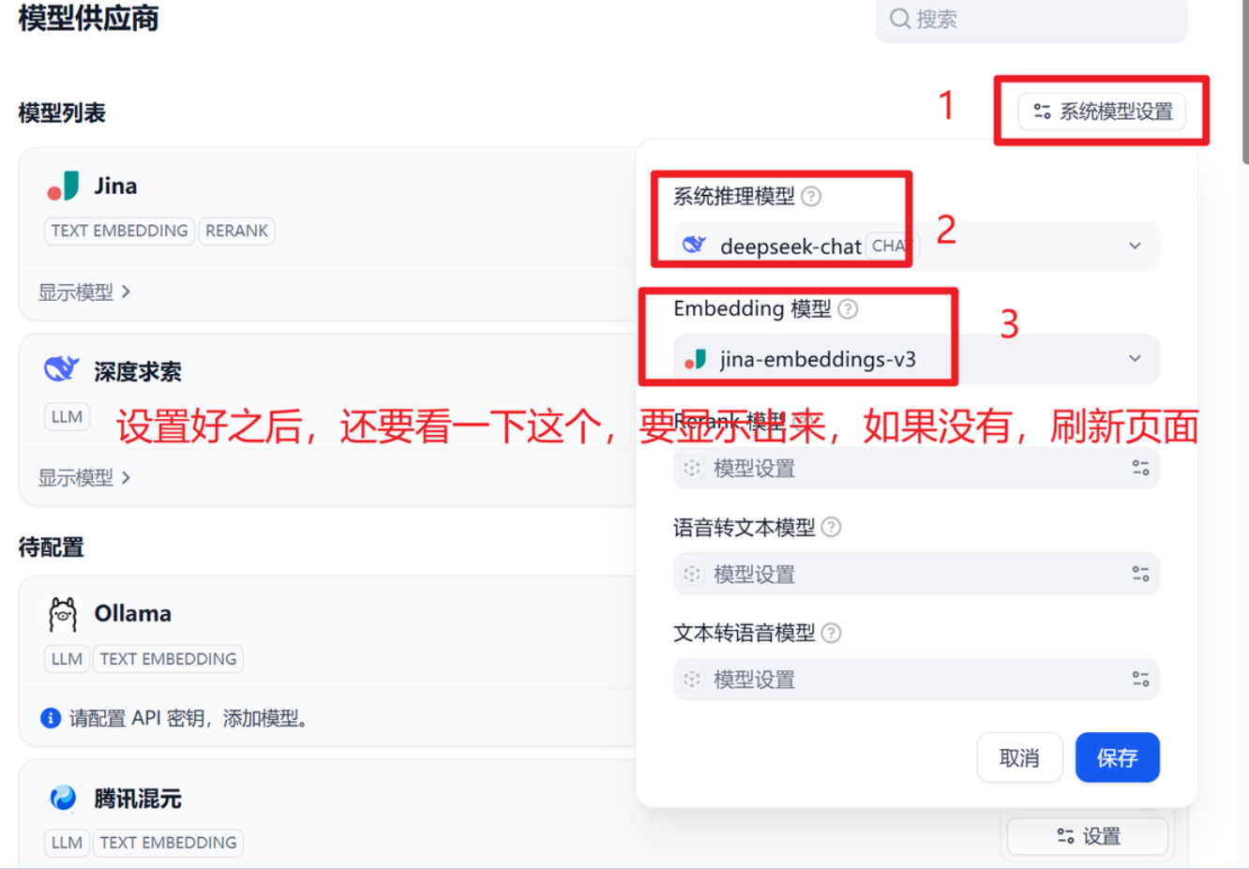Viewport: 1249px width, 869px height.
Task: Click the search box at the top
Action: tap(1031, 20)
